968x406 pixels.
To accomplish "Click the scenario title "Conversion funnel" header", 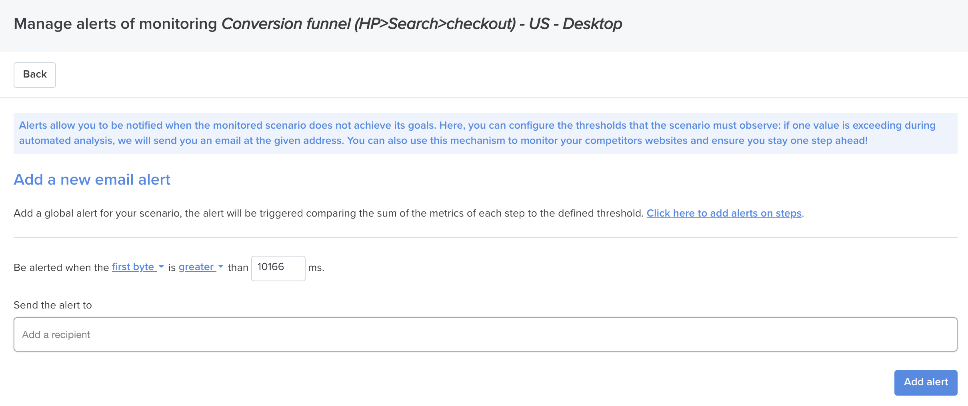I will 318,24.
